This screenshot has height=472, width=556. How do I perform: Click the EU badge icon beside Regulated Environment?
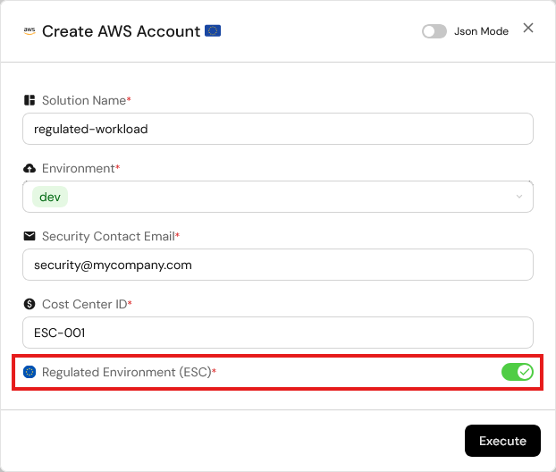[x=29, y=371]
